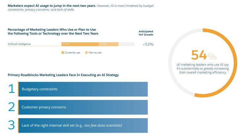Screen dimensions: 244x134
Task: Click the gray unfilled portion of the AI bar
Action: point(126,44)
